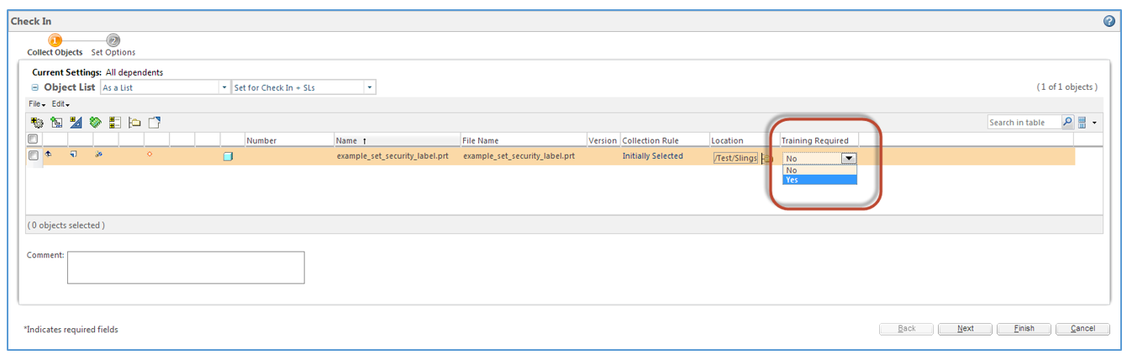Click the Version column header
Viewport: 1127px width, 355px height.
pos(603,140)
